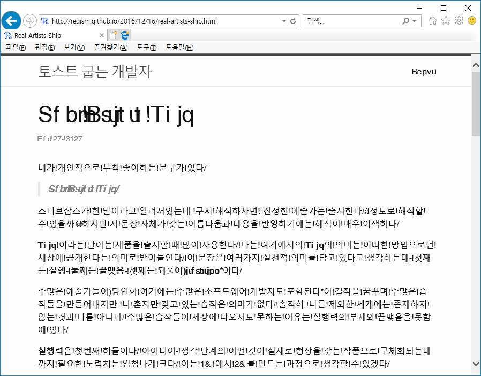Click the scrollbar down arrow
481x376 pixels.
click(x=476, y=364)
